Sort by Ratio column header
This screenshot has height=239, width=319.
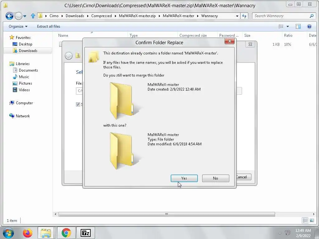(x=288, y=35)
